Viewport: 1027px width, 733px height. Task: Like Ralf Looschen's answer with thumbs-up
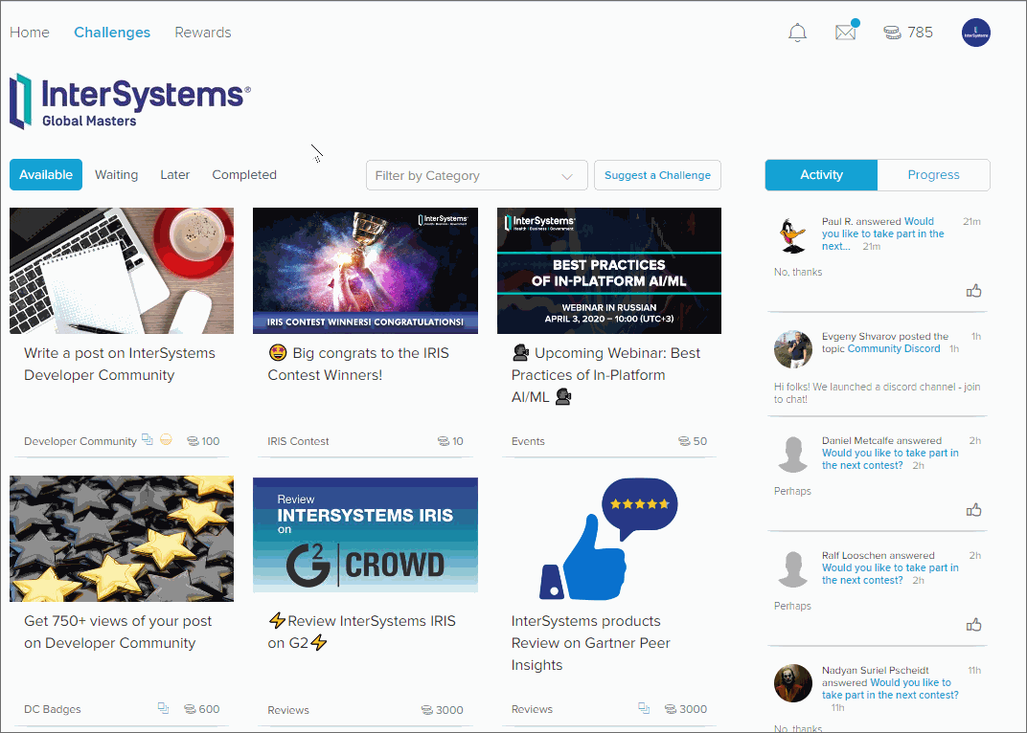click(973, 625)
